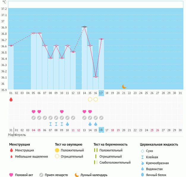Click the lowest 36.1 temperature point on day 16
Screen dimensions: 186x177
coord(96,77)
